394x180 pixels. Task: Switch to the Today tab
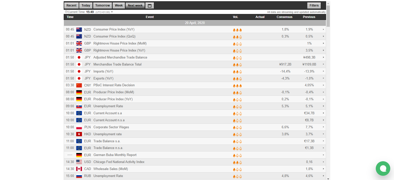[x=86, y=5]
